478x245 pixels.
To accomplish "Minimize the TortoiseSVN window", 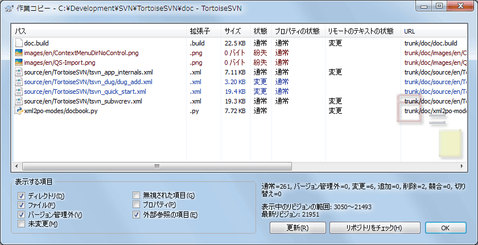I will click(x=425, y=6).
